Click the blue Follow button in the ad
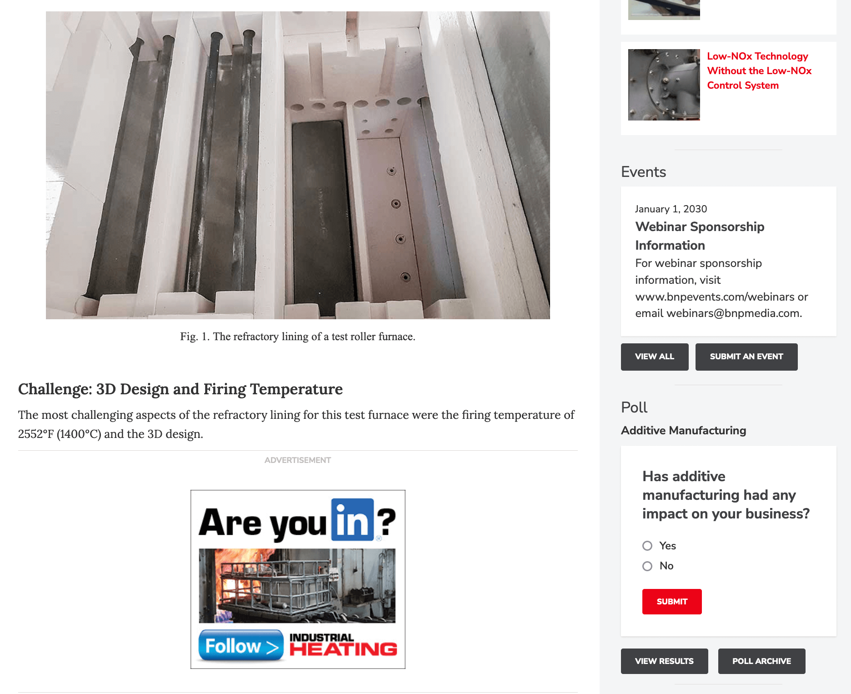The height and width of the screenshot is (694, 851). click(x=241, y=645)
